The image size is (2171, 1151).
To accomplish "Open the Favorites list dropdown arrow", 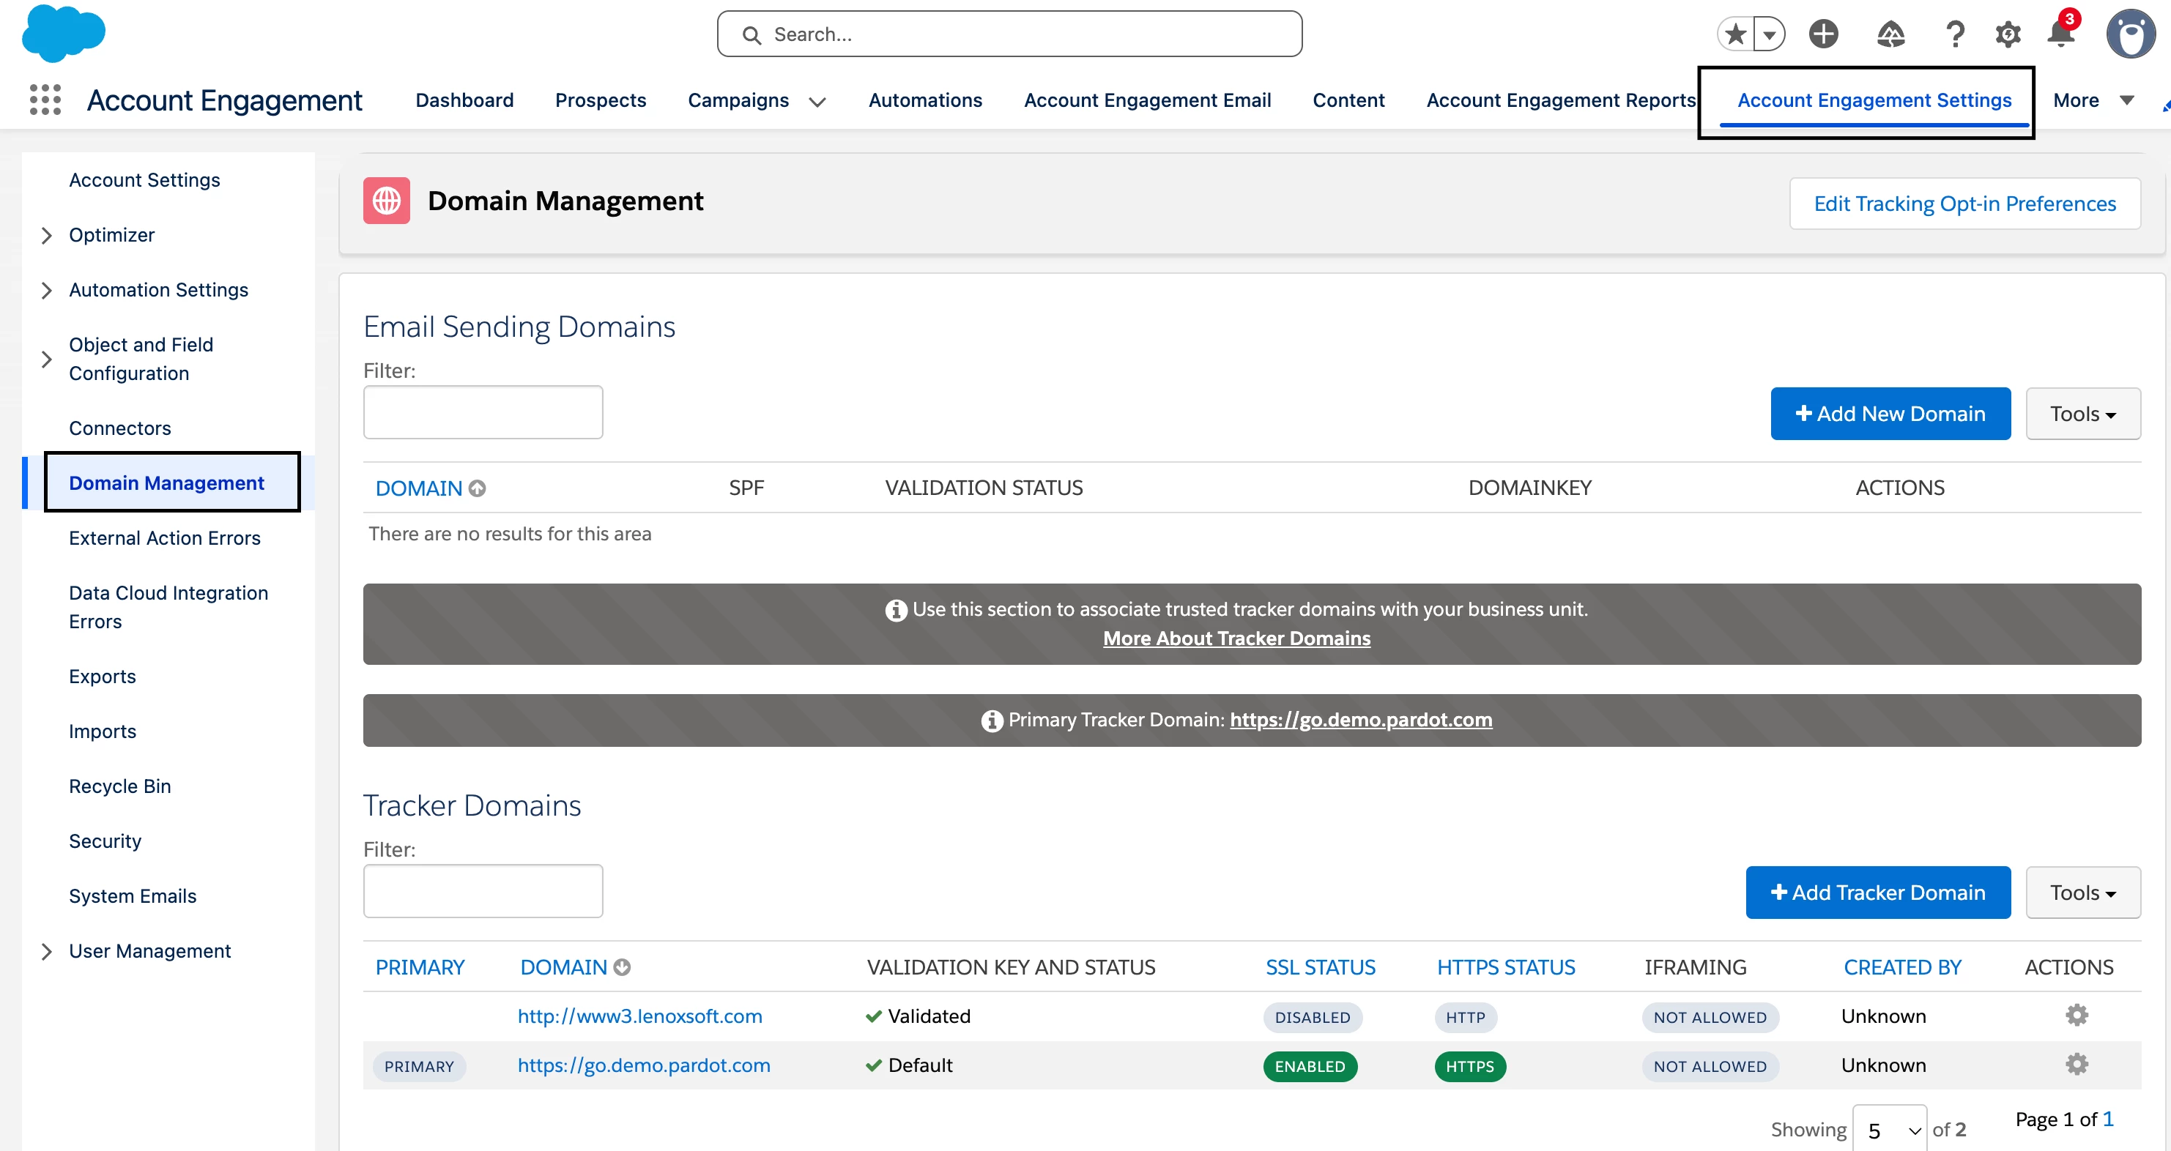I will [x=1769, y=34].
